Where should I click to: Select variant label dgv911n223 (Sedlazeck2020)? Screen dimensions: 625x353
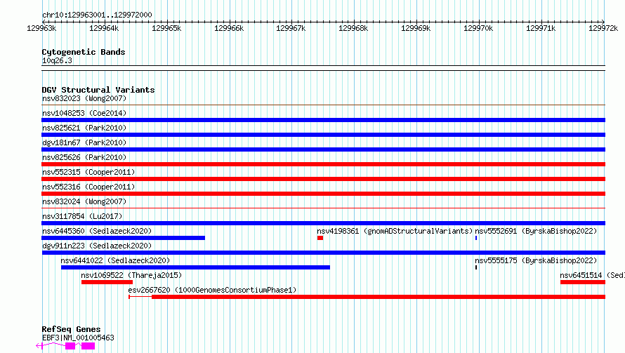point(97,246)
